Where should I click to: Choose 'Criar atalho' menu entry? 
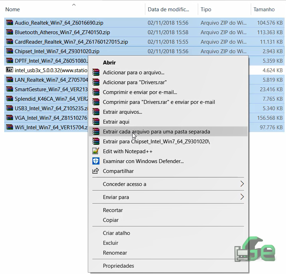(168, 233)
